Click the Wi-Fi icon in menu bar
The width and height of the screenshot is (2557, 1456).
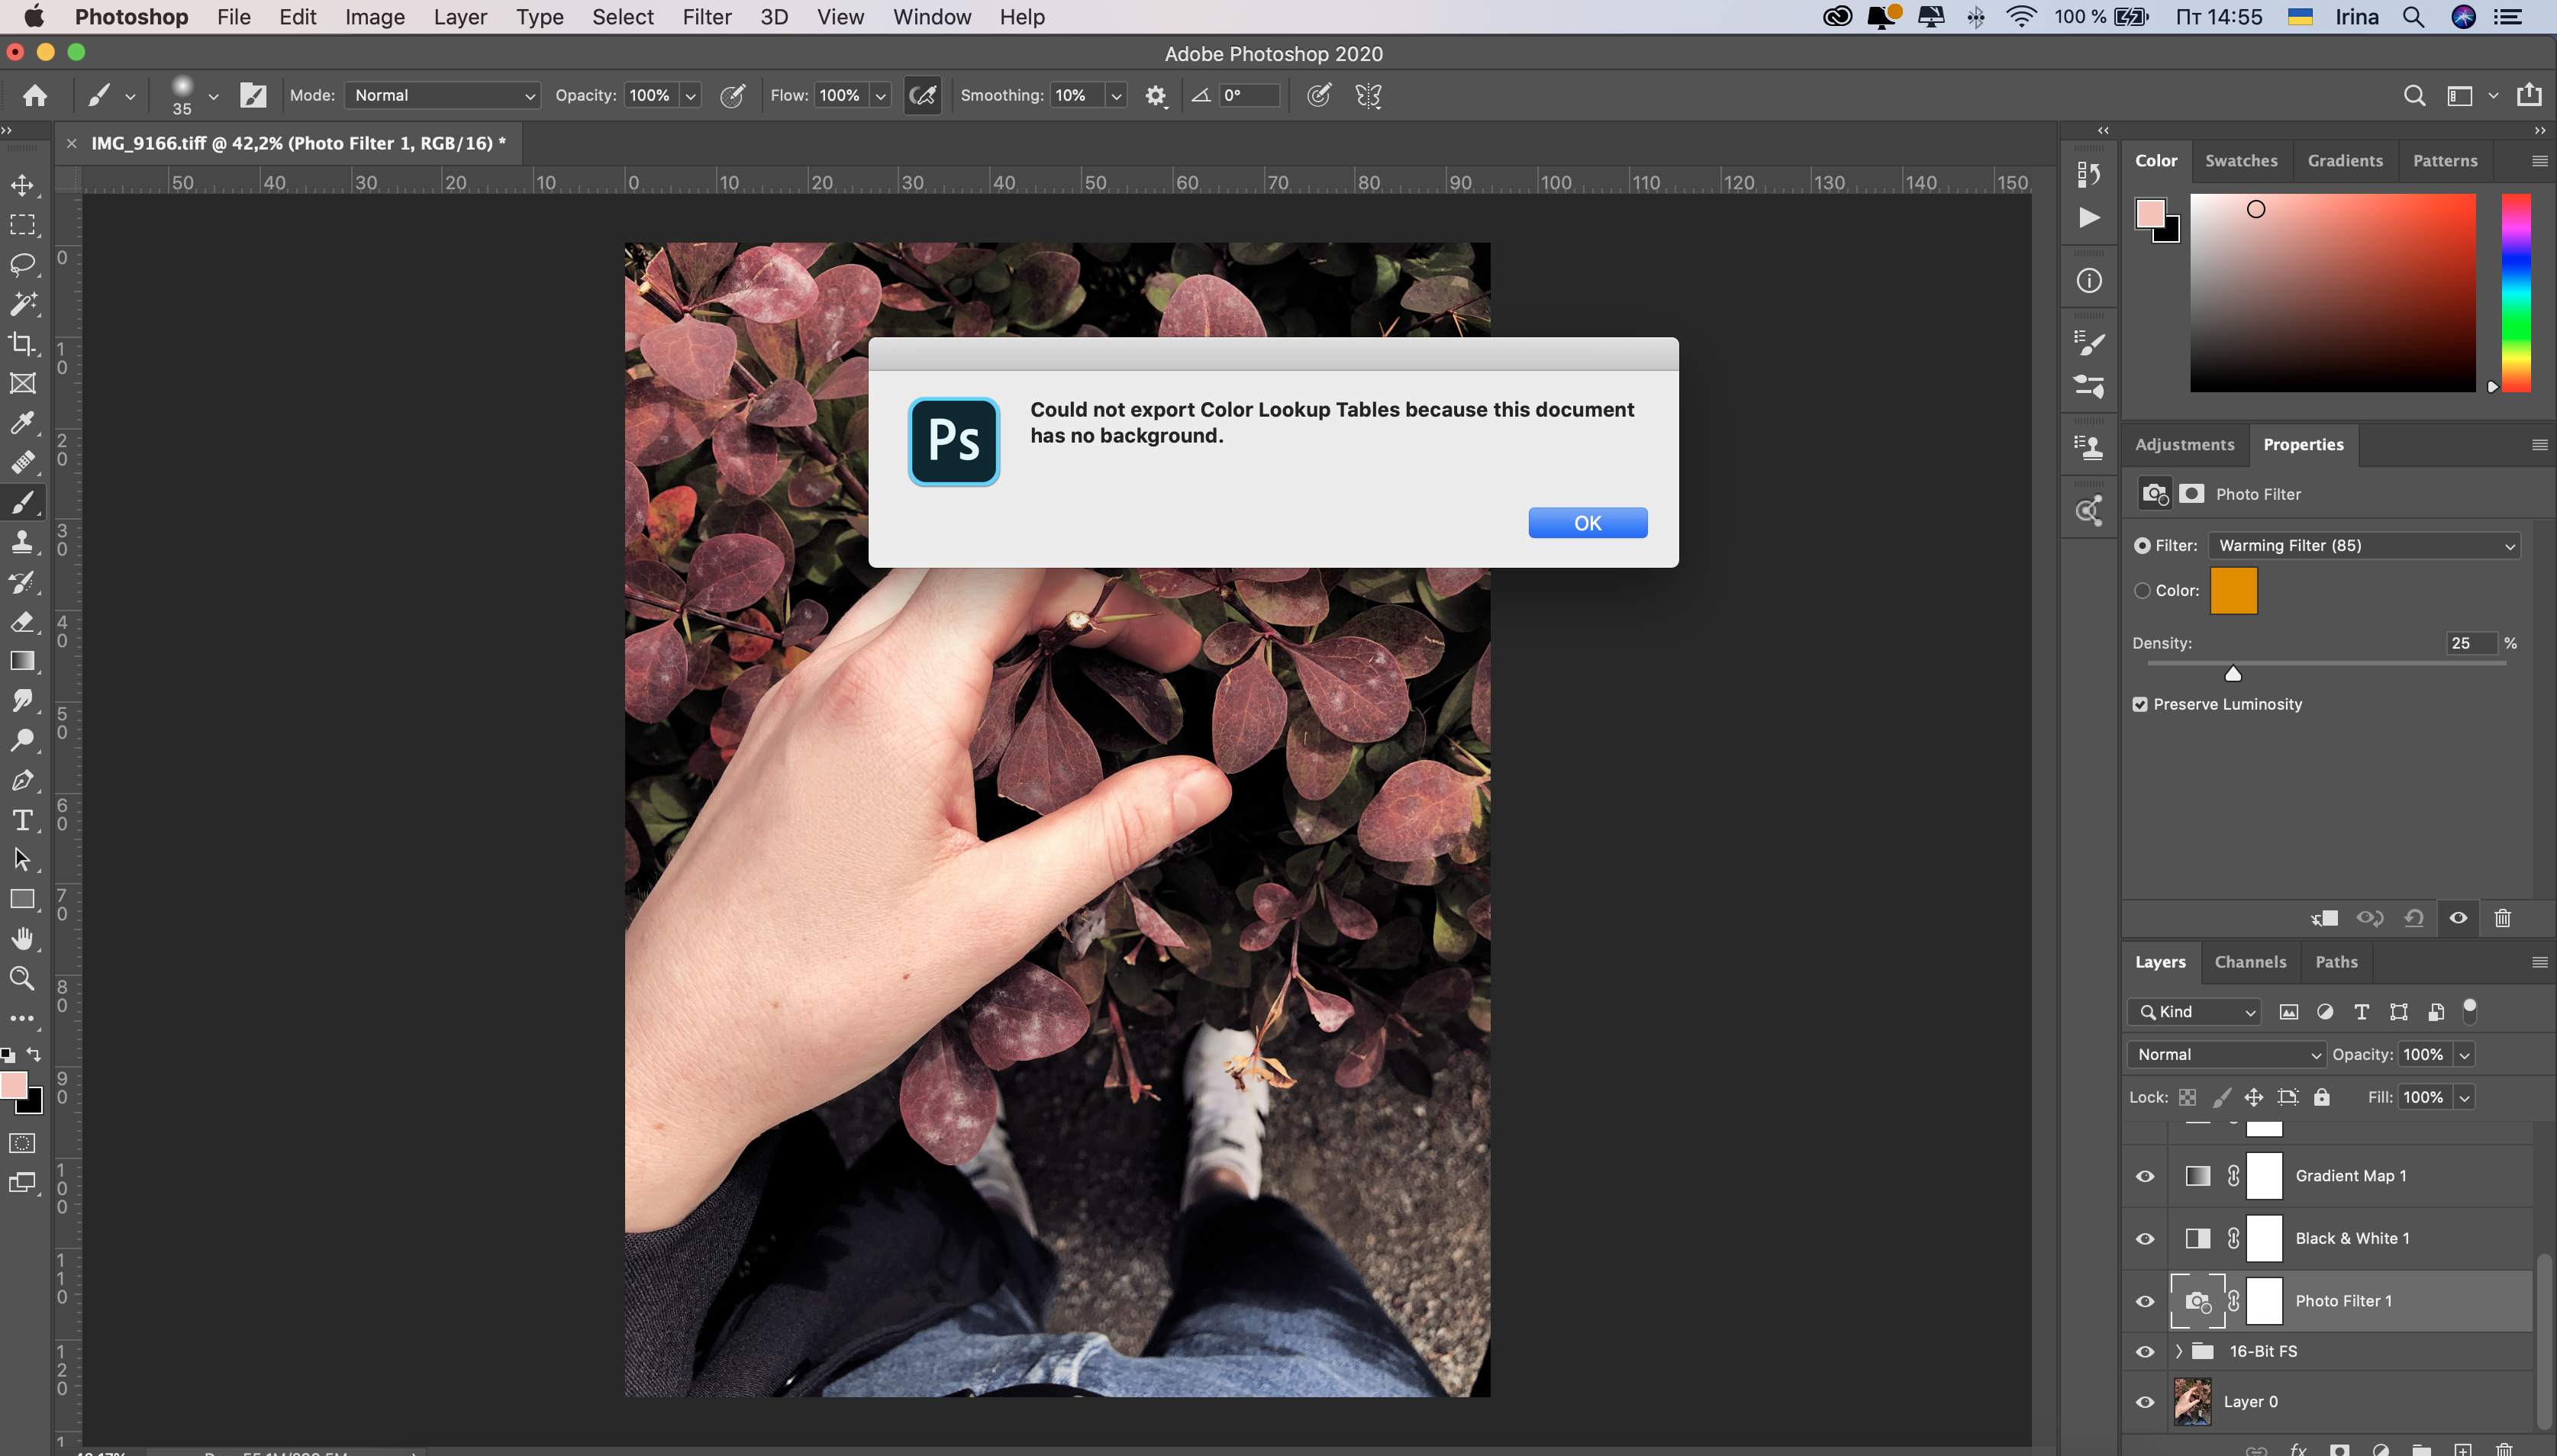pyautogui.click(x=2021, y=17)
